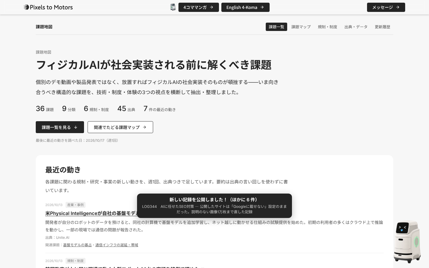This screenshot has width=429, height=268.
Task: Click the 45 出典 statistic
Action: click(126, 109)
